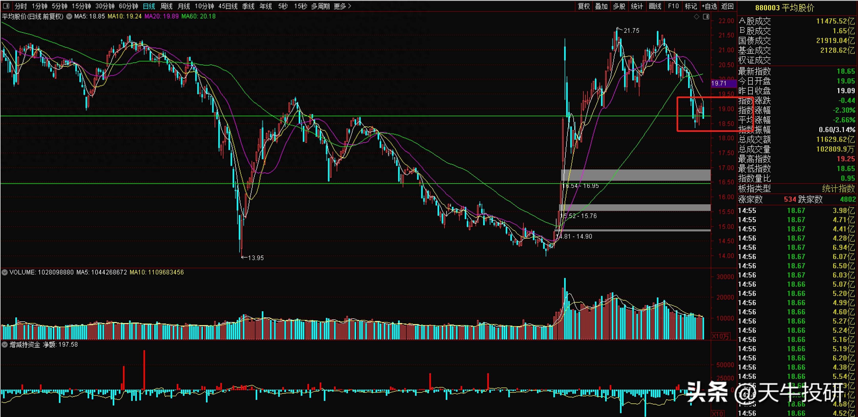
Task: Activate the 画线 drawing tool
Action: (655, 6)
